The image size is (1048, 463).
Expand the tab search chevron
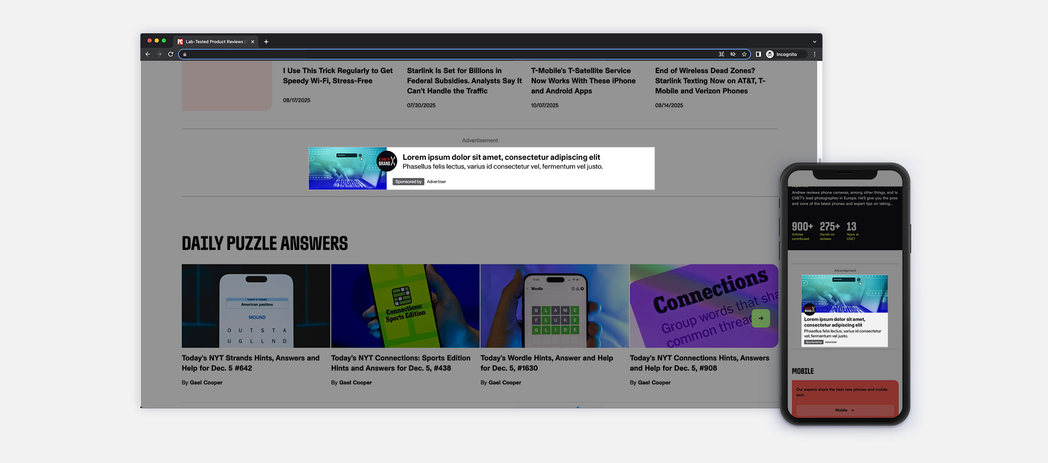pos(814,41)
